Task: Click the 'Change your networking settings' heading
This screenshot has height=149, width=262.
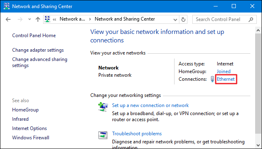Action: (x=125, y=95)
